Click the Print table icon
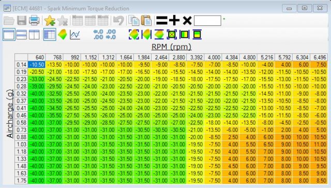 pyautogui.click(x=34, y=21)
